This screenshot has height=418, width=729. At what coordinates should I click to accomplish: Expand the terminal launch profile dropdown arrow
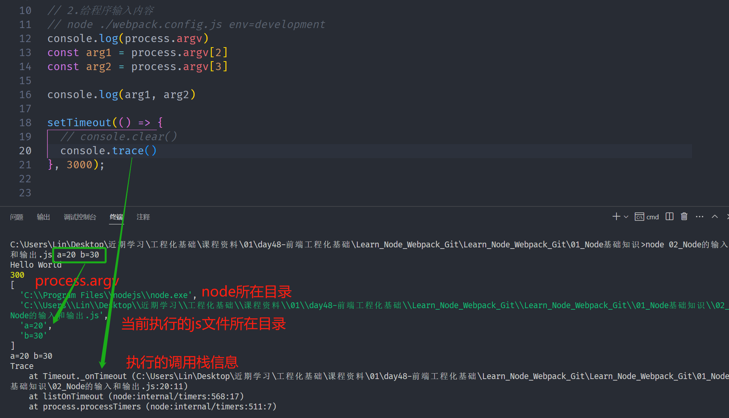(626, 217)
